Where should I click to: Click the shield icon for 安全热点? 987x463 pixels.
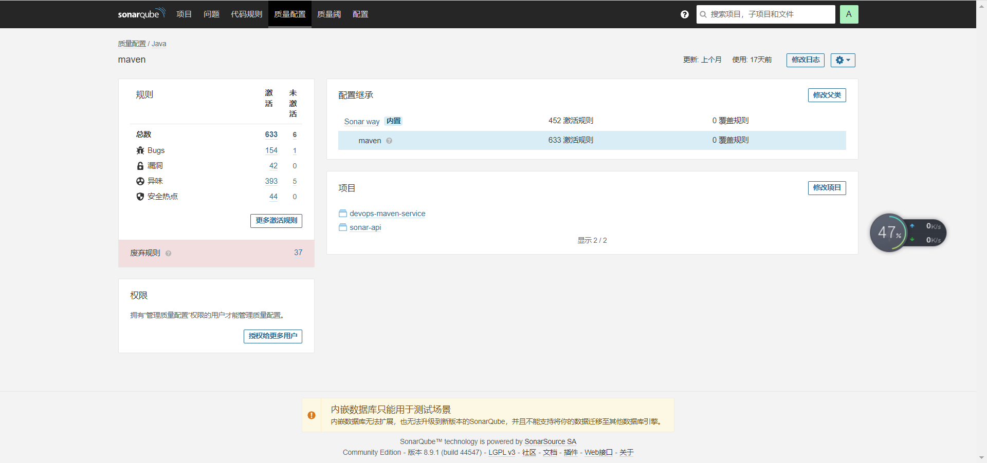(140, 196)
